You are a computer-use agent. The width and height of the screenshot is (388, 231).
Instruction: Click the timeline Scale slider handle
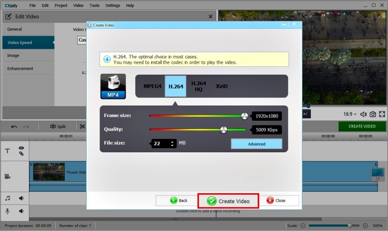pyautogui.click(x=350, y=226)
